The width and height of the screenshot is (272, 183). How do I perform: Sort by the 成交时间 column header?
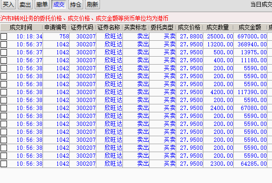pyautogui.click(x=21, y=27)
